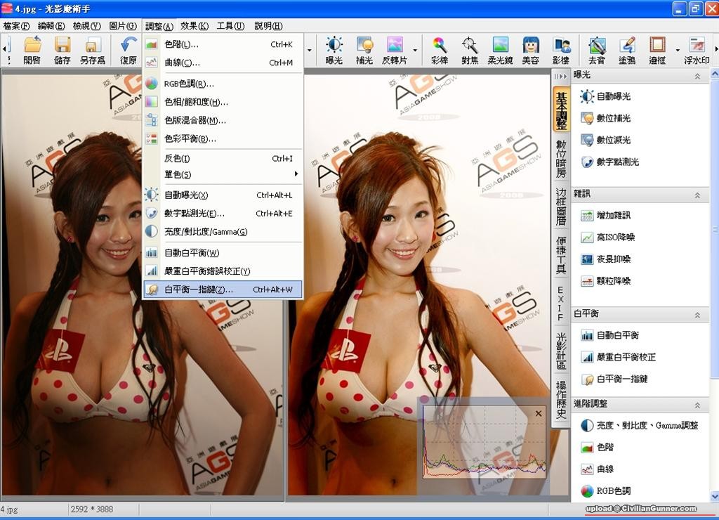Click 高ISO降噪 in the right panel
The height and width of the screenshot is (520, 719).
pos(615,238)
